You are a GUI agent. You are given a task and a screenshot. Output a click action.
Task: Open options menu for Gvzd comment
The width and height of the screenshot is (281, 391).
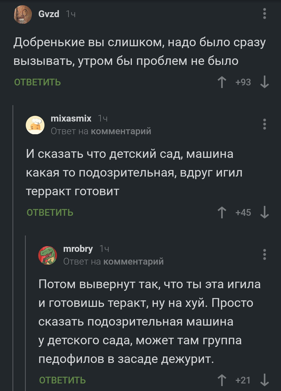[264, 14]
